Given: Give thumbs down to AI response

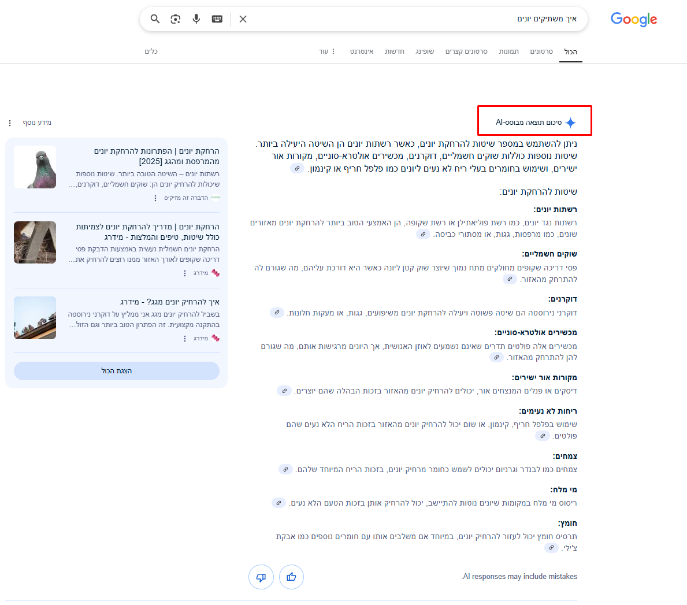Looking at the screenshot, I should click(x=261, y=577).
